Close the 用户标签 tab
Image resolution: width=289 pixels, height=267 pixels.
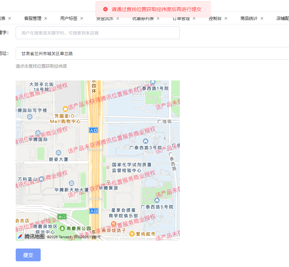click(x=82, y=19)
